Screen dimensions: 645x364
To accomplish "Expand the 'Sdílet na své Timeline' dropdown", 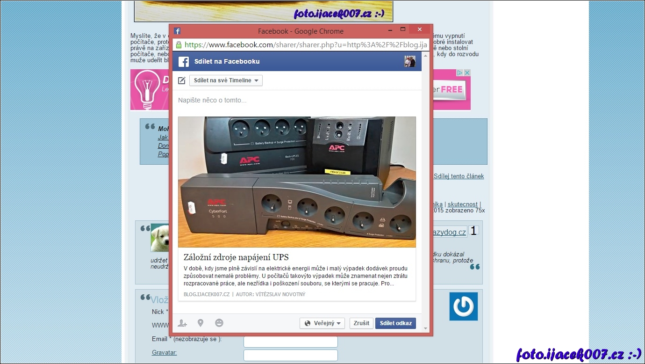I will click(226, 80).
